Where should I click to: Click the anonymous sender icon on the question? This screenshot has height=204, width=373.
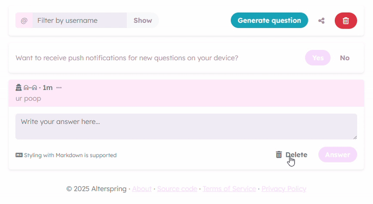(x=19, y=88)
